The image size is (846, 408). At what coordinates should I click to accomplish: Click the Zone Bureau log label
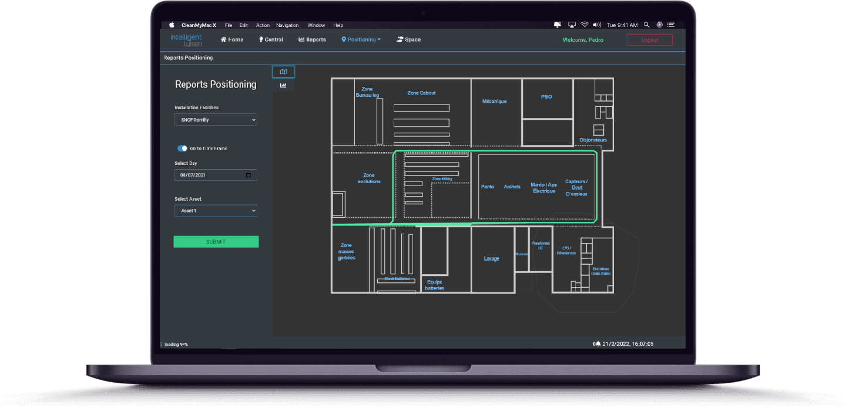tap(367, 92)
